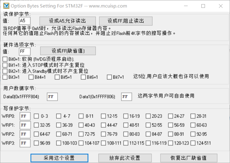Click the WRP3 value field

coord(25,143)
